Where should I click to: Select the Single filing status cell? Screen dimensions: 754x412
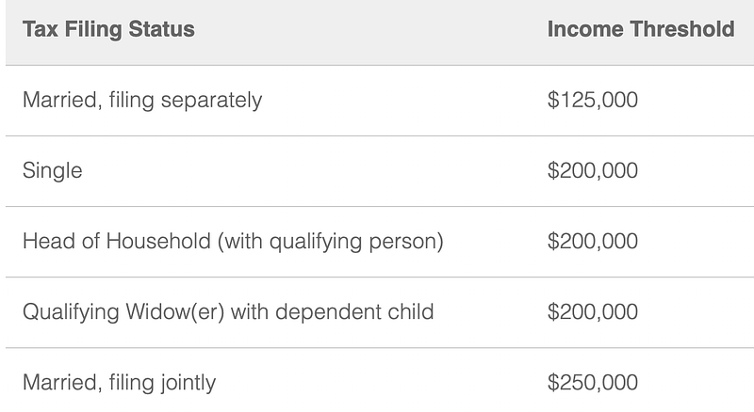[53, 171]
